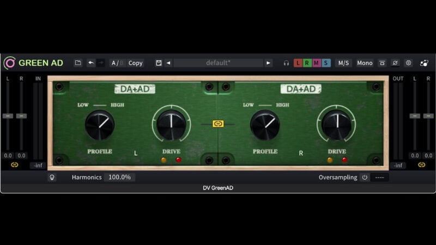
Task: Switch A/B comparison state
Action: point(117,63)
